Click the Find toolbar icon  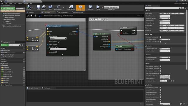tap(50, 7)
